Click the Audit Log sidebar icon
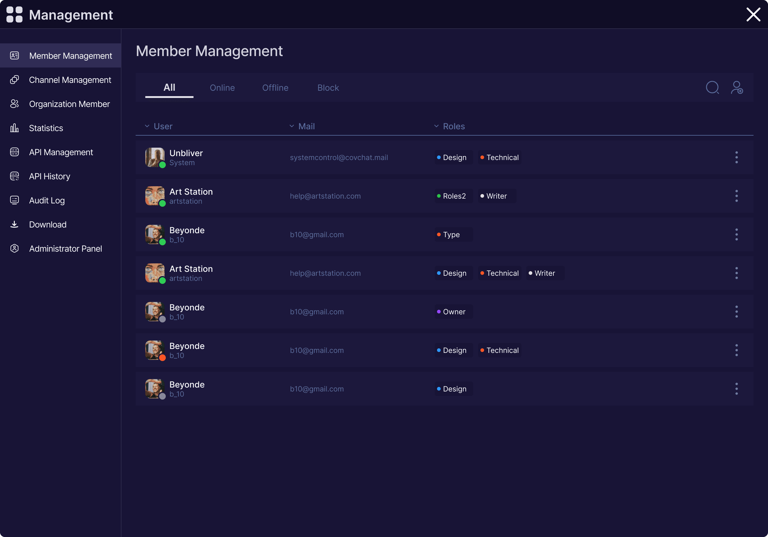Viewport: 768px width, 537px height. click(x=14, y=200)
